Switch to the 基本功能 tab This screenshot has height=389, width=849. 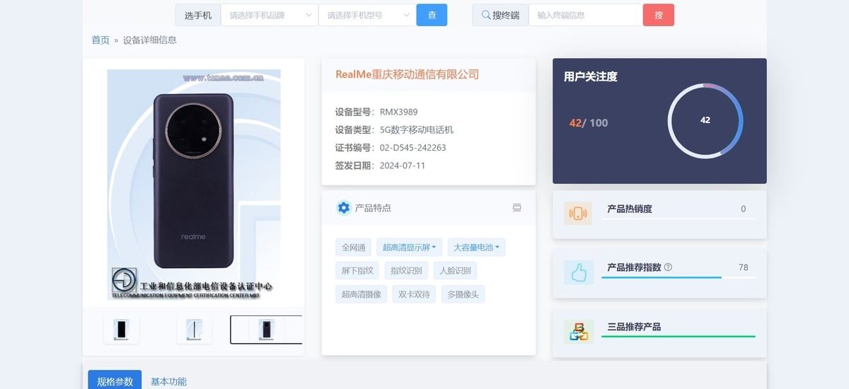coord(168,381)
